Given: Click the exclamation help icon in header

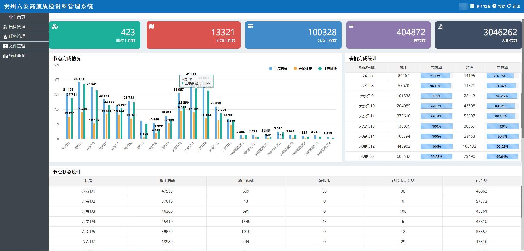Looking at the screenshot, I should (494, 6).
